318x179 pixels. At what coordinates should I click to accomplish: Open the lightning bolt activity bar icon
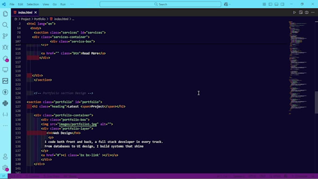[x=5, y=92]
